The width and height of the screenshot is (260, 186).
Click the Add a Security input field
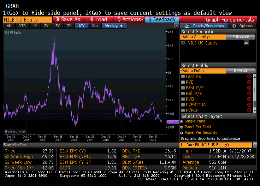(203, 37)
